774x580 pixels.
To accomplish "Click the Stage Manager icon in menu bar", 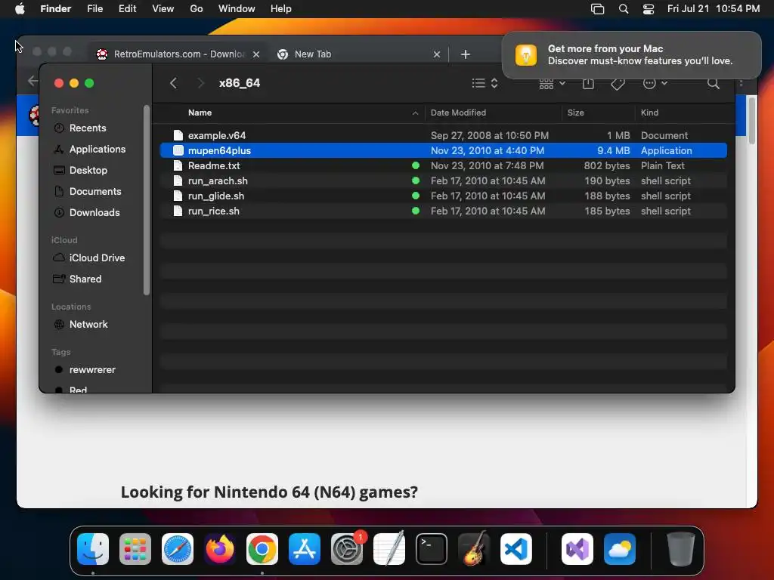I will (597, 9).
